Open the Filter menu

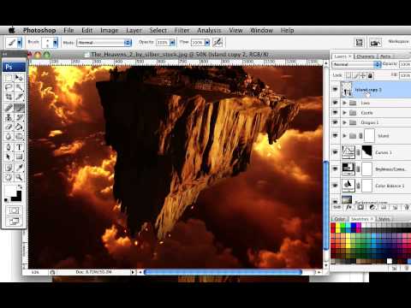click(182, 30)
